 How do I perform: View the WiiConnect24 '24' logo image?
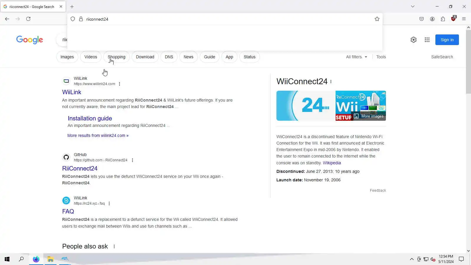coord(306,106)
